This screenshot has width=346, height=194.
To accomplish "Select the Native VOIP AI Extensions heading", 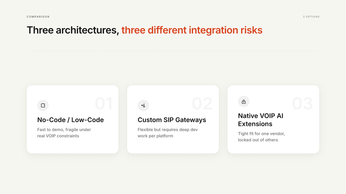I will (x=261, y=120).
